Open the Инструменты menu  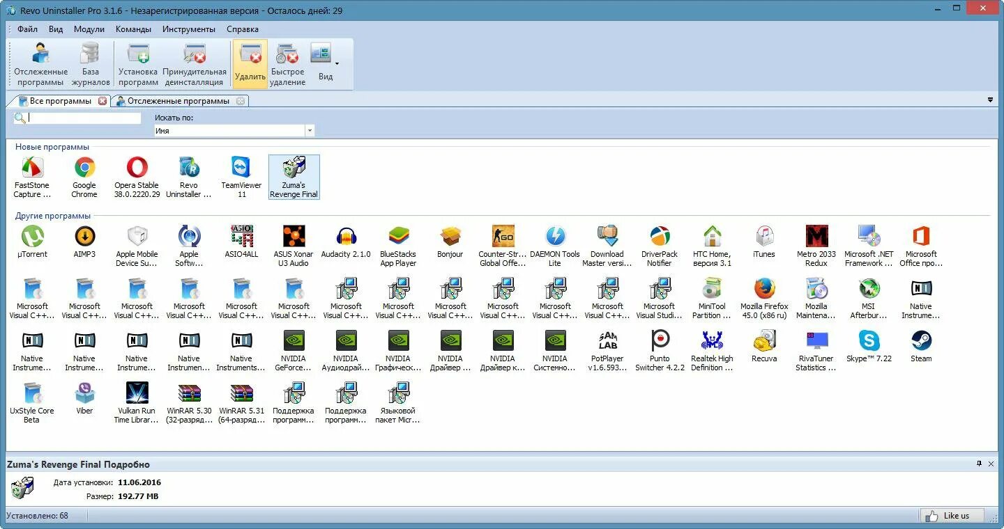(189, 29)
